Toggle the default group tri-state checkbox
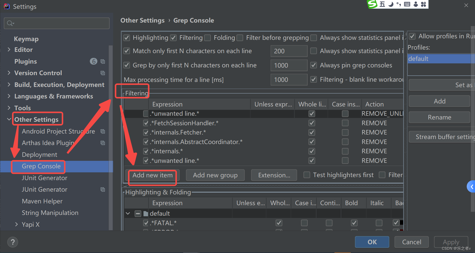 click(138, 214)
